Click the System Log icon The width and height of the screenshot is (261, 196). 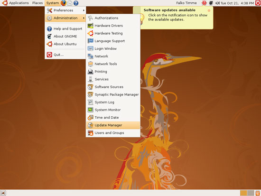[x=90, y=102]
